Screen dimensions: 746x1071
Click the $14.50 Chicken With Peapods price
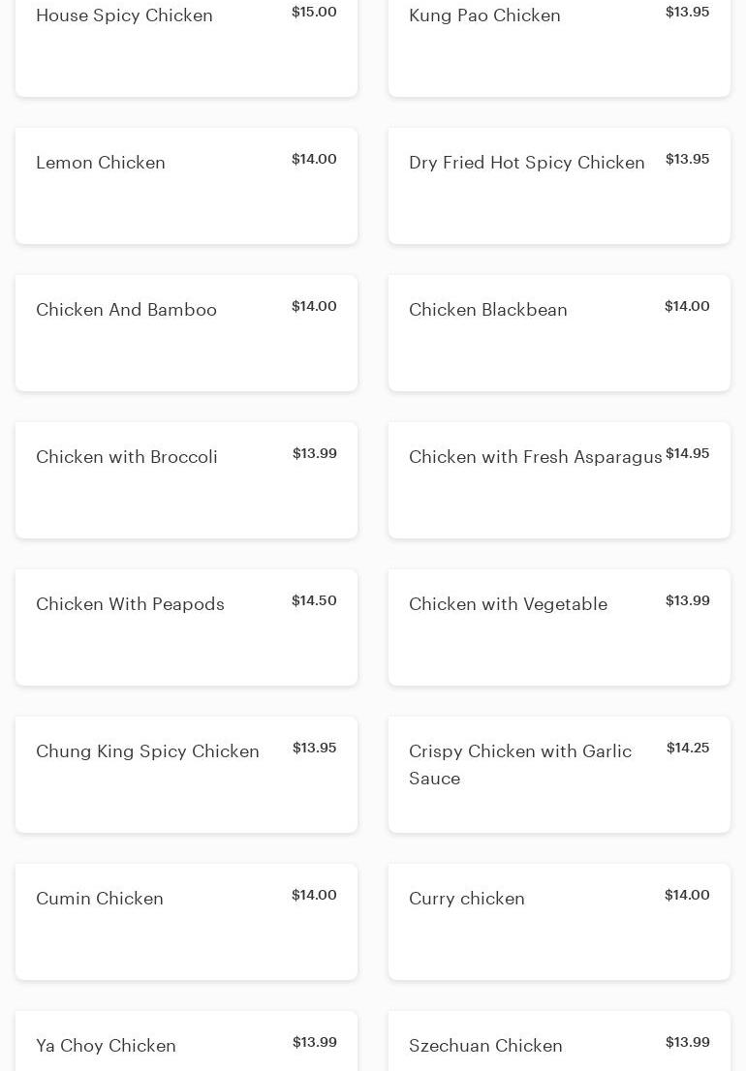(x=314, y=600)
